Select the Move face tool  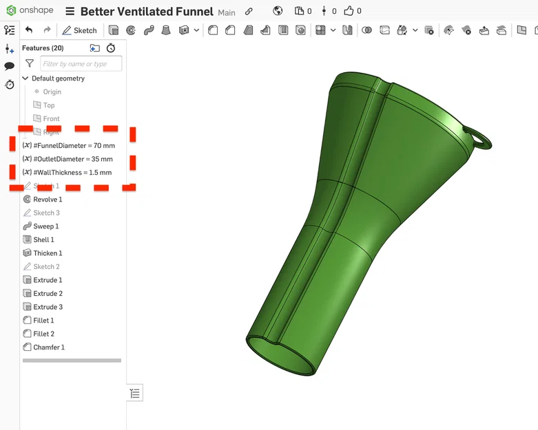(484, 30)
